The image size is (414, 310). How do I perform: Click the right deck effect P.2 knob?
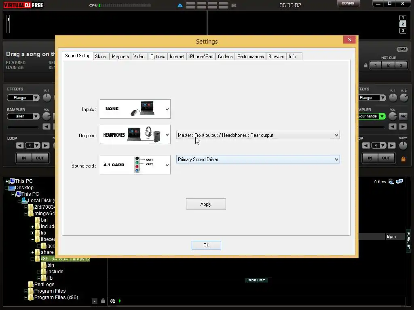[x=404, y=98]
